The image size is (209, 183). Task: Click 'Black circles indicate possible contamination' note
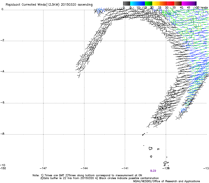(129, 178)
